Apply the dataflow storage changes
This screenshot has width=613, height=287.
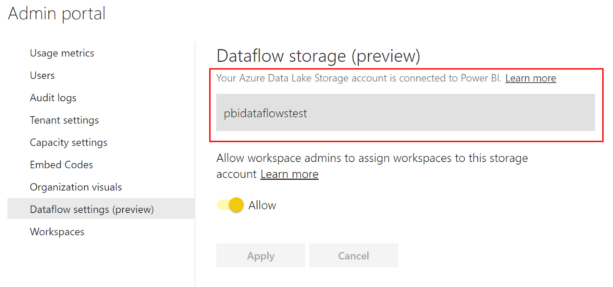261,256
